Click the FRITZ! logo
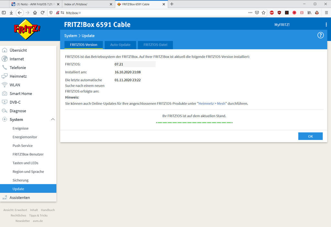The image size is (331, 227). [27, 29]
